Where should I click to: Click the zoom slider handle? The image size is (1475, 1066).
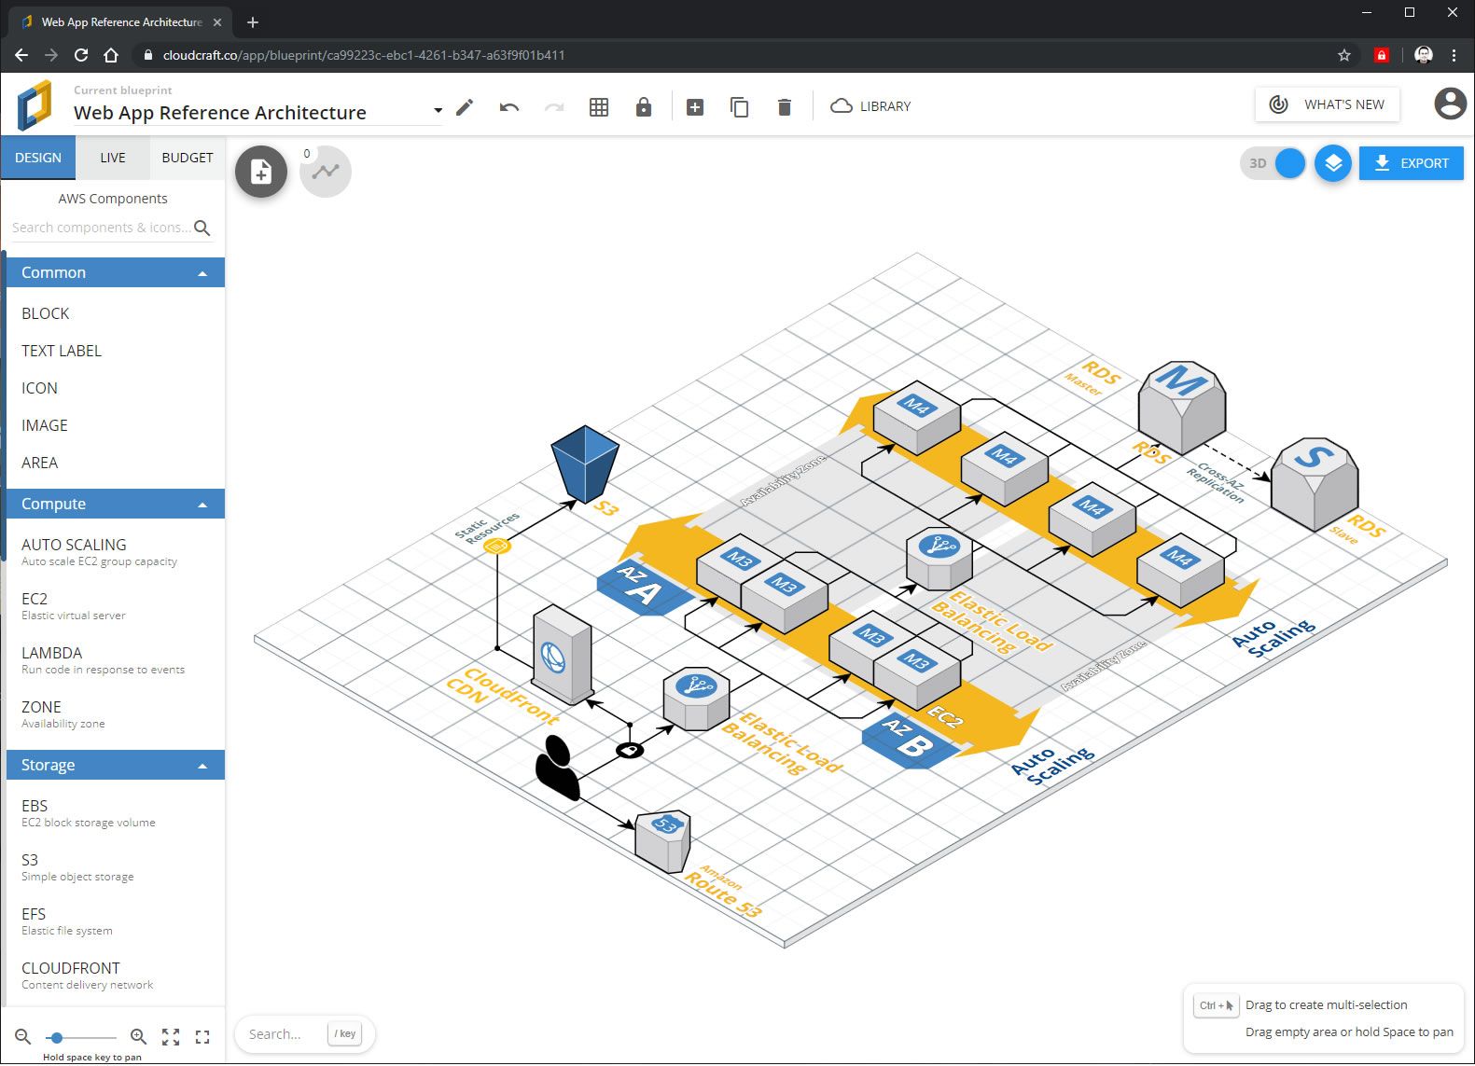[x=57, y=1037]
